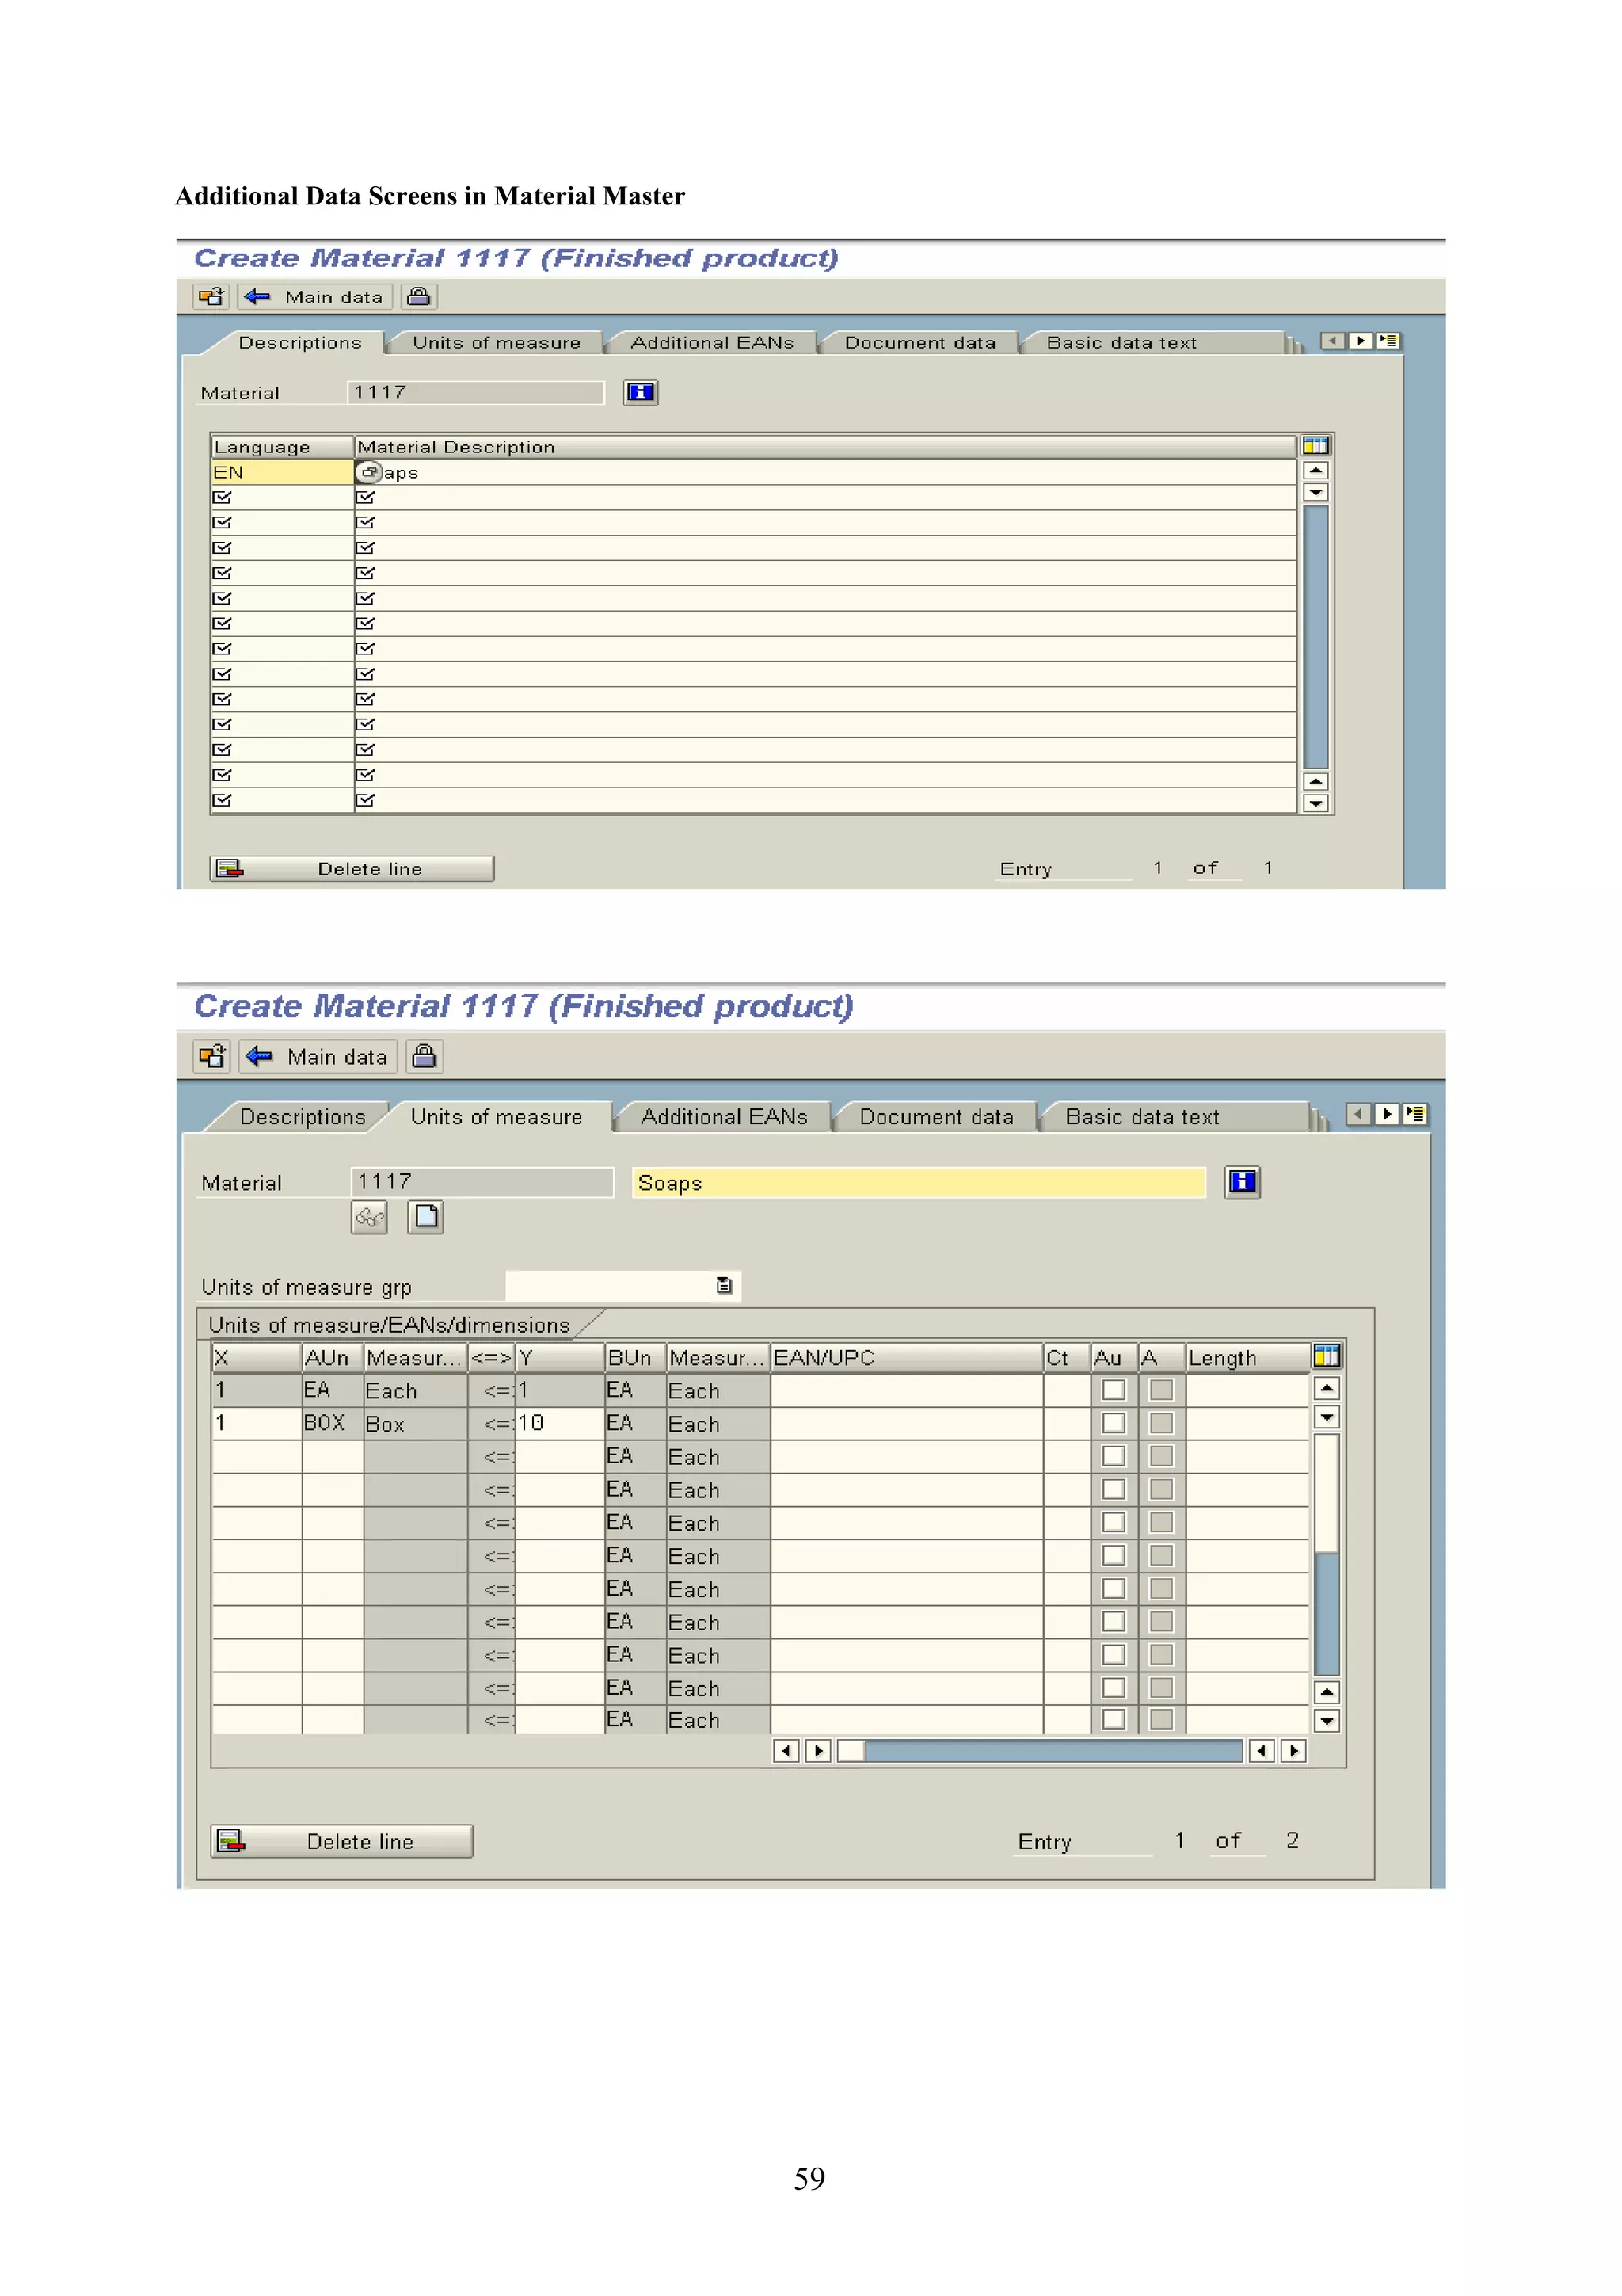Click the first toolbar icon in upper screen
The height and width of the screenshot is (2296, 1622).
click(211, 297)
